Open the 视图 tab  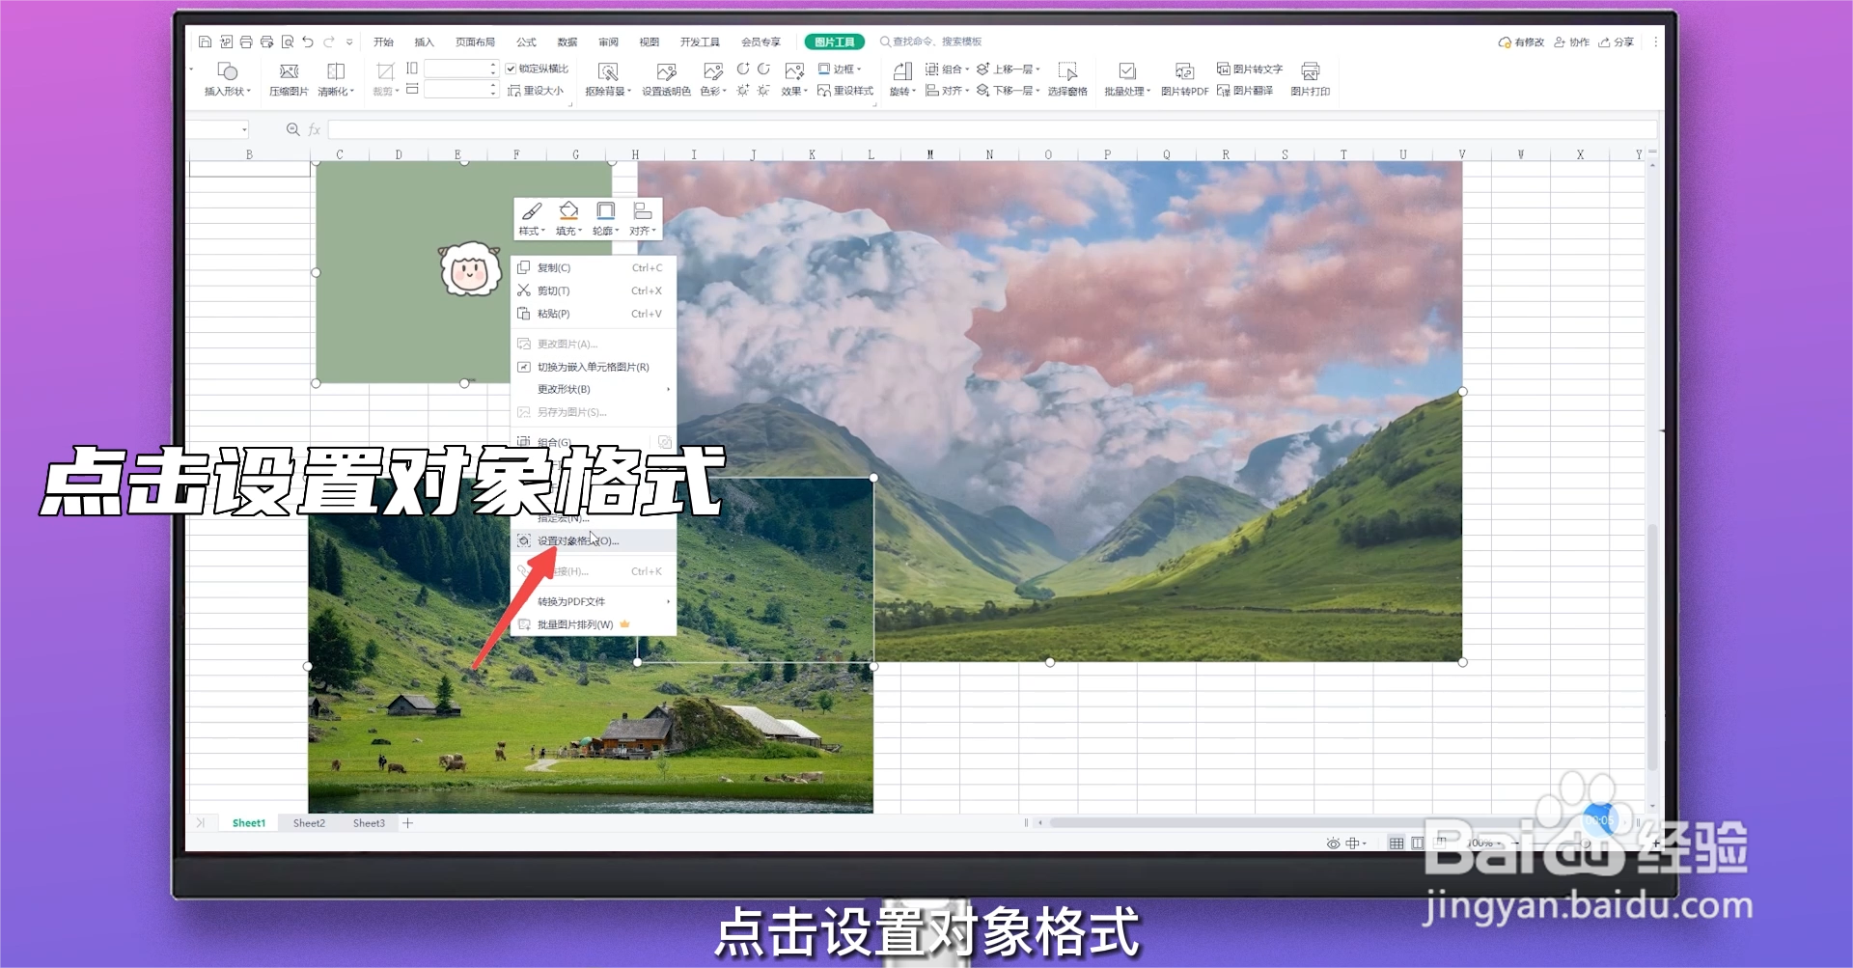(x=649, y=41)
